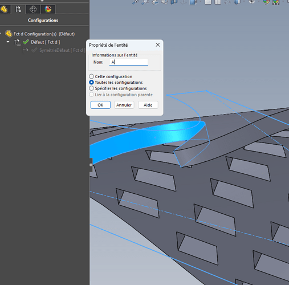This screenshot has width=289, height=285.
Task: Click the Previous View icon
Action: tap(155, 2)
